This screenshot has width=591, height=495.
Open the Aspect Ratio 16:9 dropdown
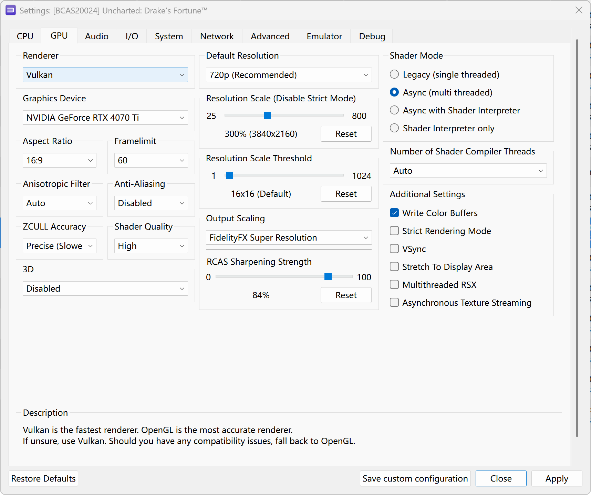[60, 160]
